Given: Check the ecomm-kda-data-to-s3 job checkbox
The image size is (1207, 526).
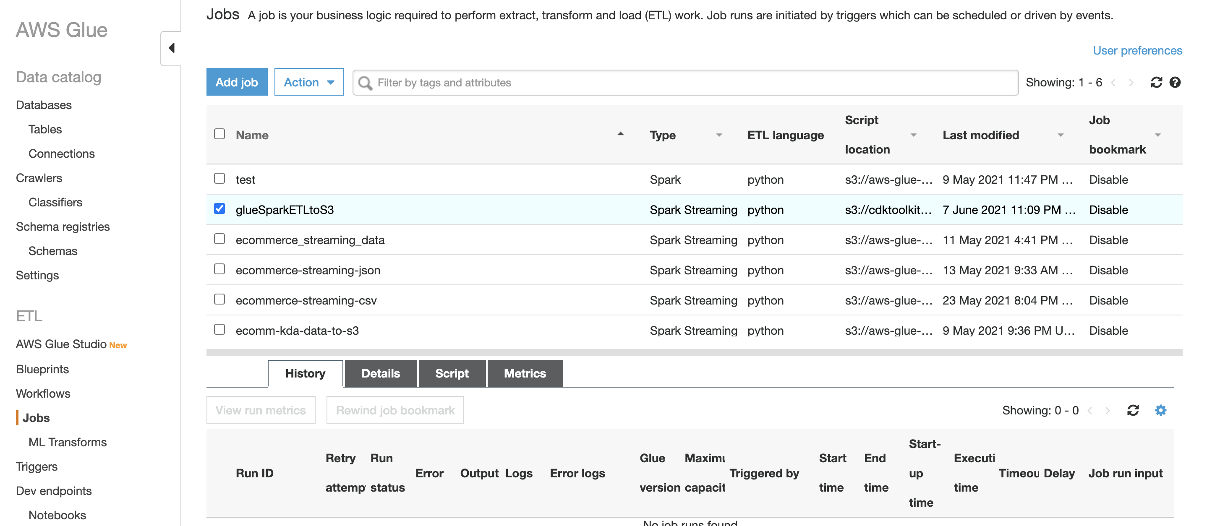Looking at the screenshot, I should click(219, 329).
